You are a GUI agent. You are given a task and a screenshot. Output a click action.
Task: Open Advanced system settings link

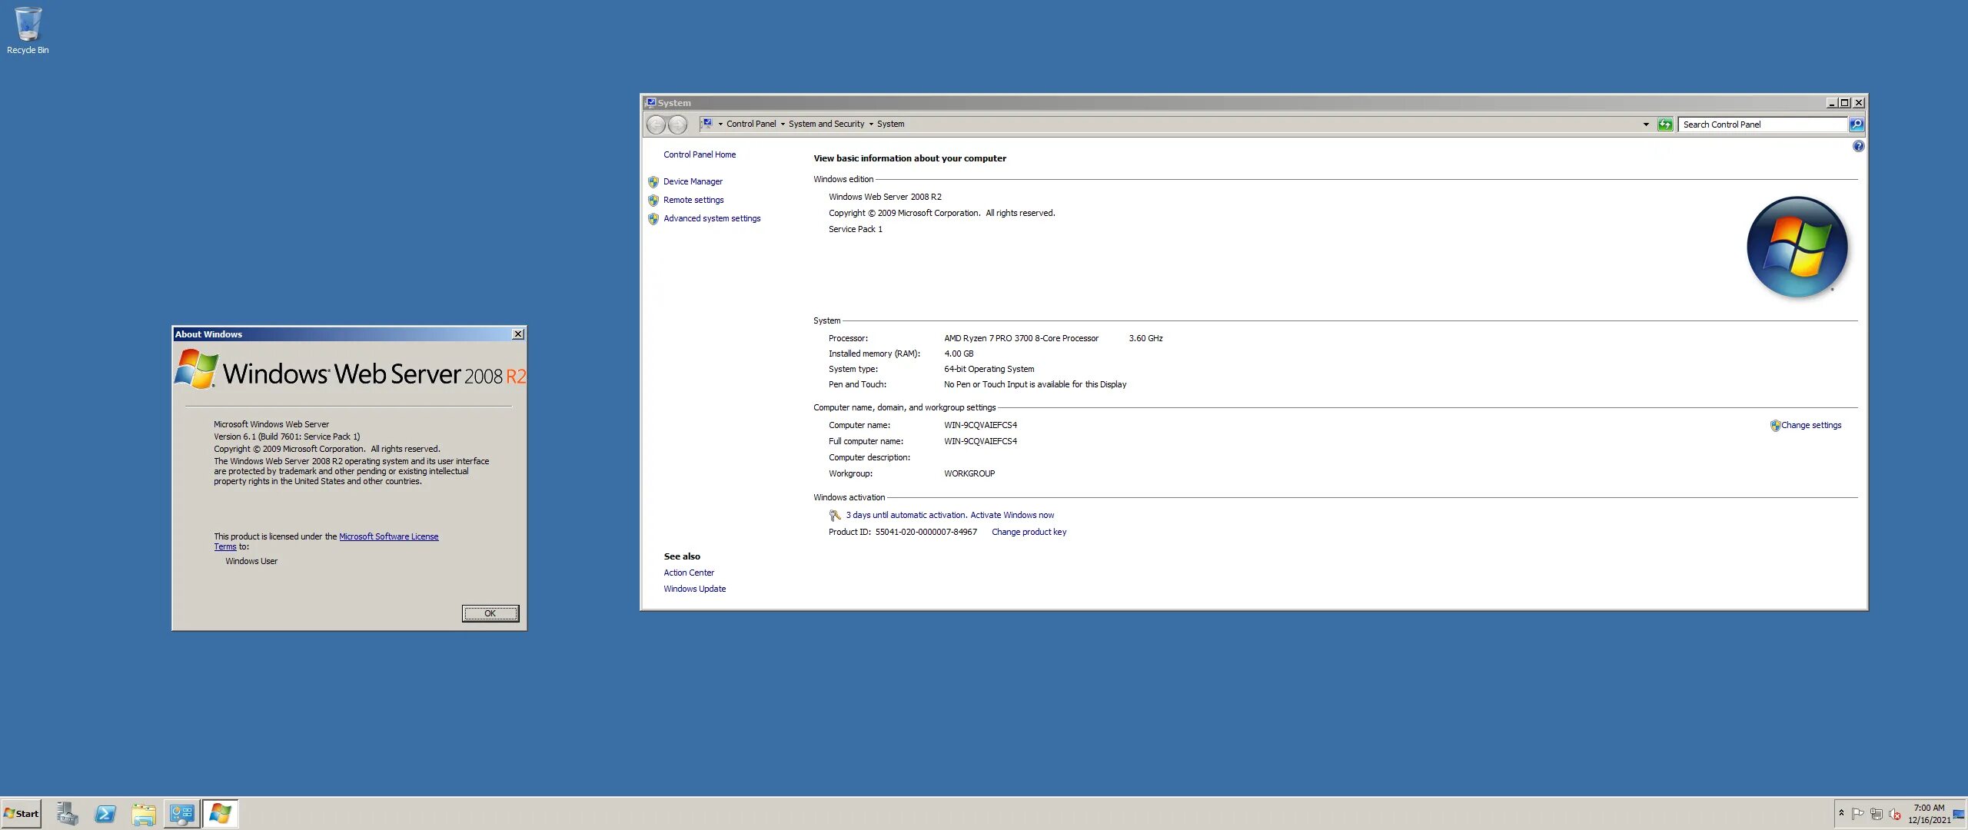point(712,218)
